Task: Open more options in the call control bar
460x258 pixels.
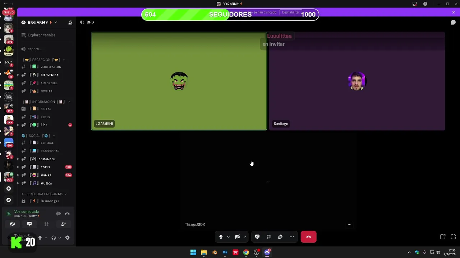Action: [x=292, y=237]
